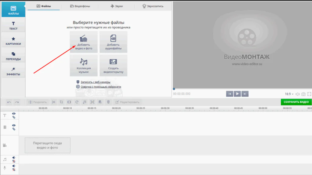Screen dimensions: 312x175
Task: Click the trash delete icon
Action: (108, 102)
